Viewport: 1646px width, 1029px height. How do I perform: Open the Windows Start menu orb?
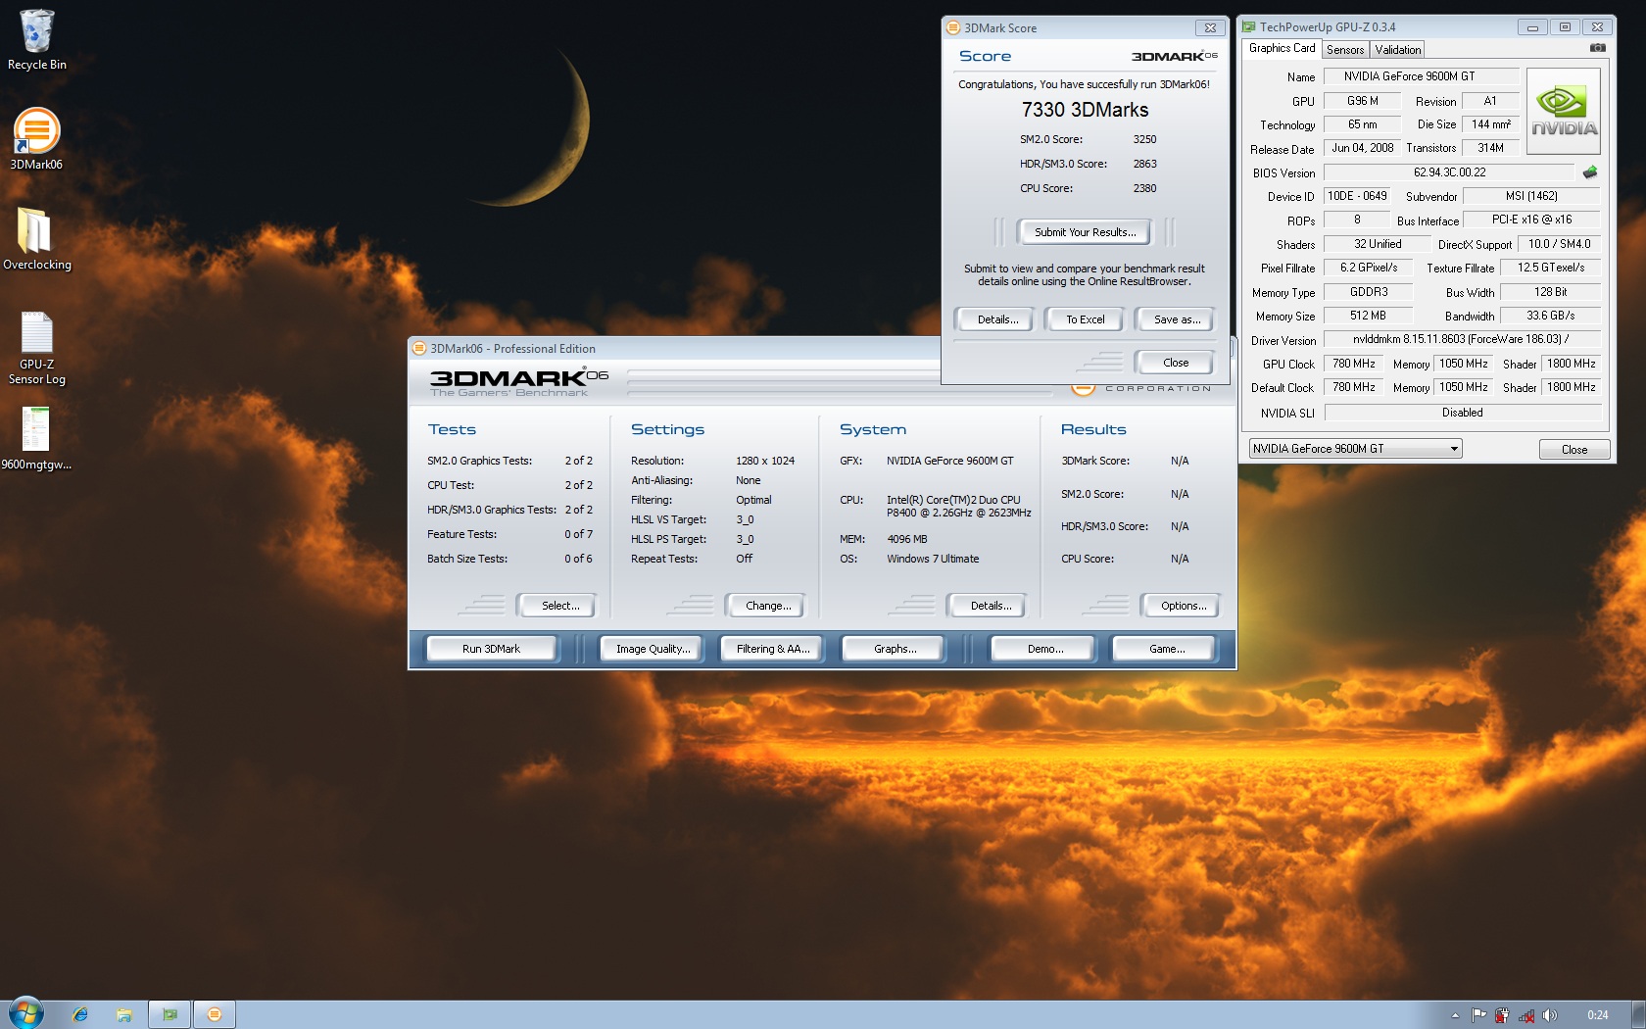pos(26,1013)
